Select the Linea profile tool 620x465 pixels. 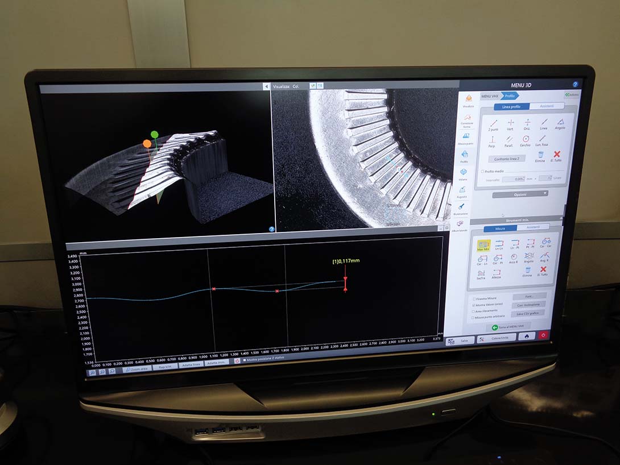tap(544, 124)
